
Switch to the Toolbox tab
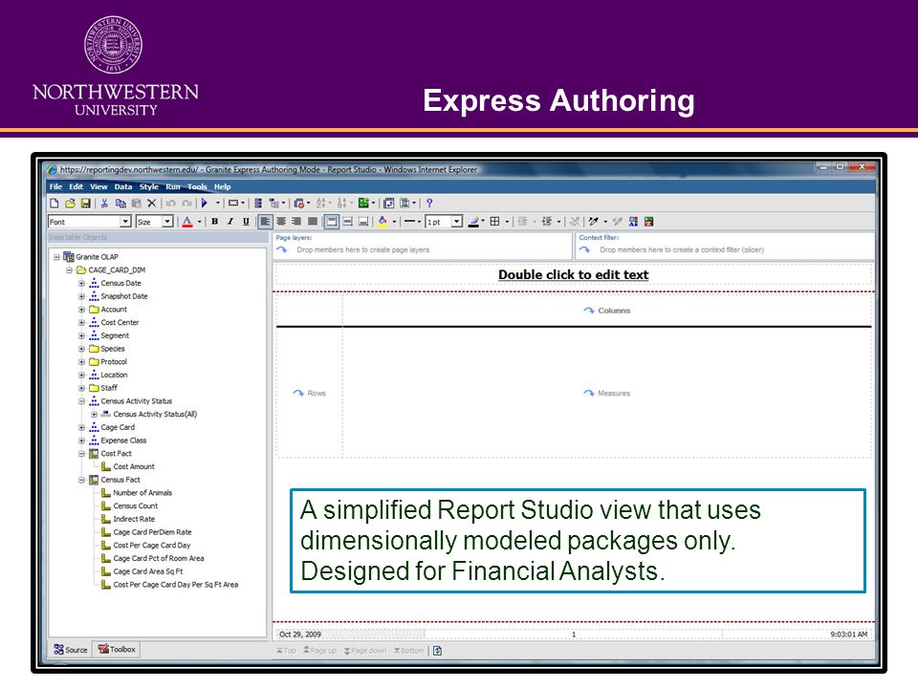click(x=117, y=650)
